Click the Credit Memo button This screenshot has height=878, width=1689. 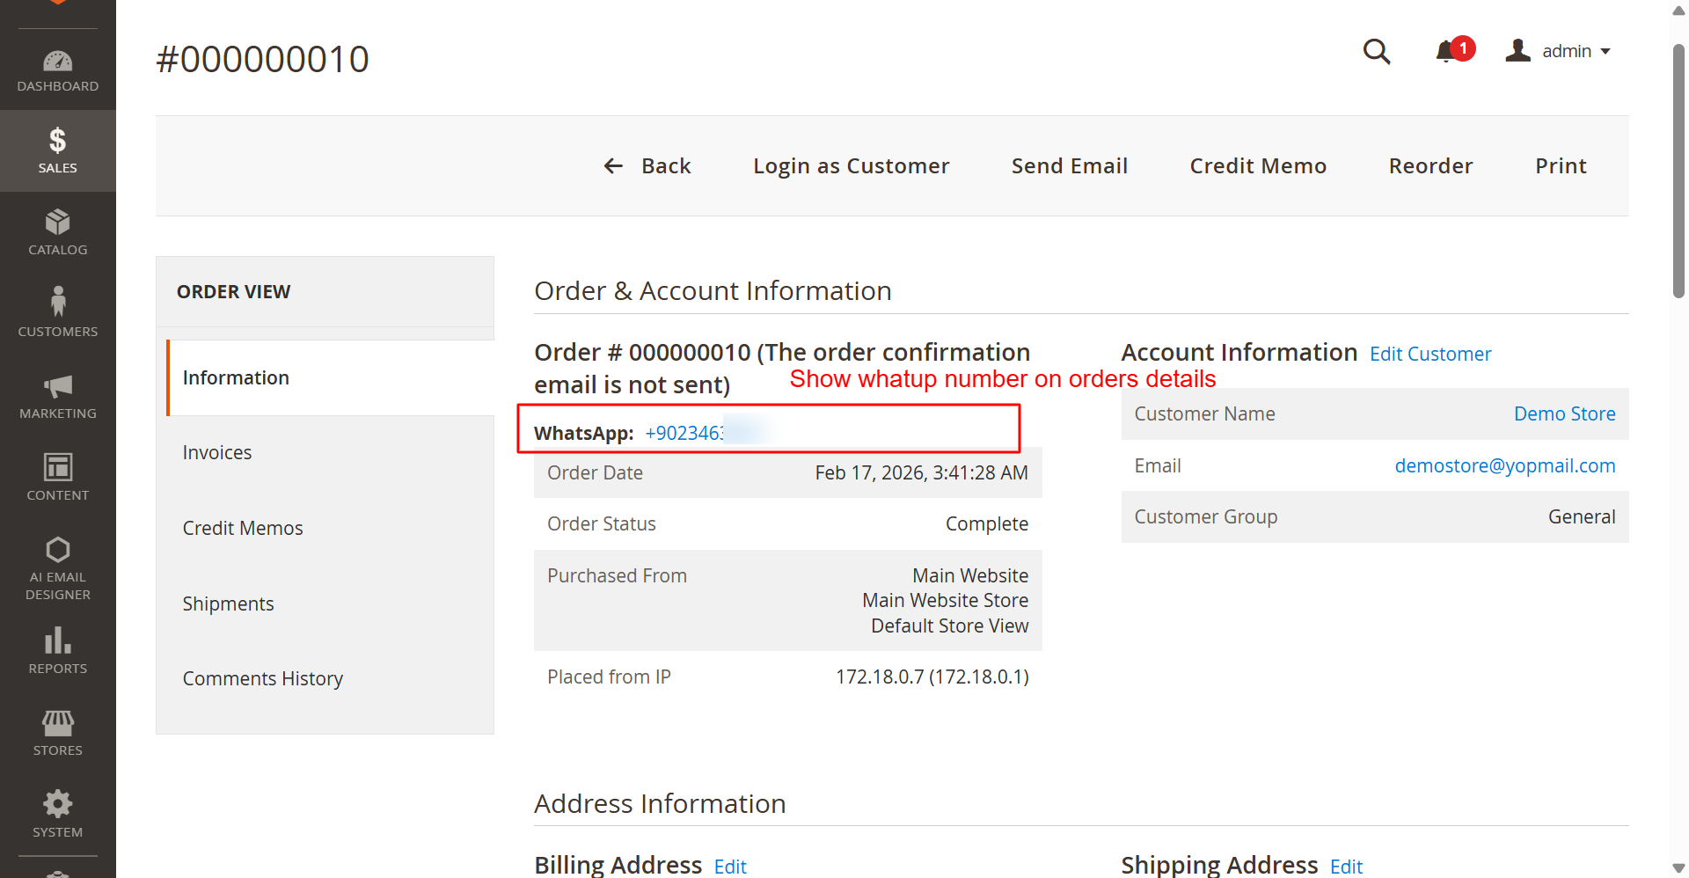click(x=1258, y=166)
